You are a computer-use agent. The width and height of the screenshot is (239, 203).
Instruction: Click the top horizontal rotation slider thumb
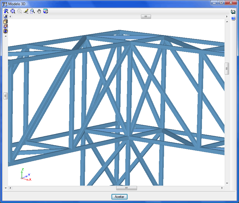tap(146, 17)
